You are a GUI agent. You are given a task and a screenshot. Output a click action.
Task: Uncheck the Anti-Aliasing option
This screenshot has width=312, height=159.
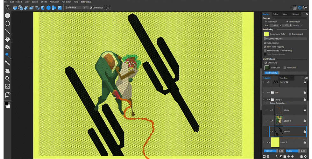[x=265, y=43]
